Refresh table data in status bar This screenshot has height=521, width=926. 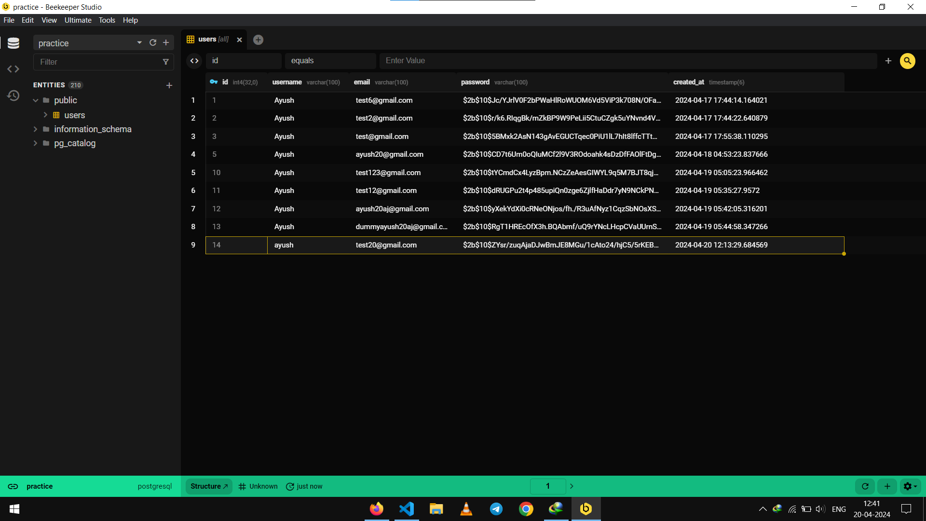tap(865, 486)
